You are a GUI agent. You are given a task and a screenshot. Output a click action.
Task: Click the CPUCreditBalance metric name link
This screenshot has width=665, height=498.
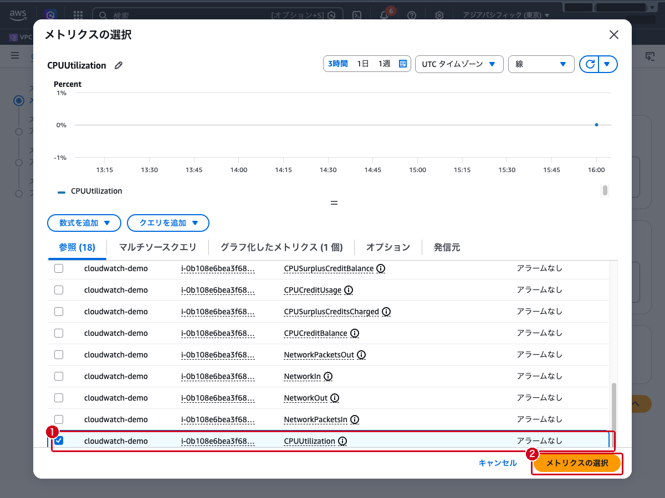pyautogui.click(x=315, y=333)
